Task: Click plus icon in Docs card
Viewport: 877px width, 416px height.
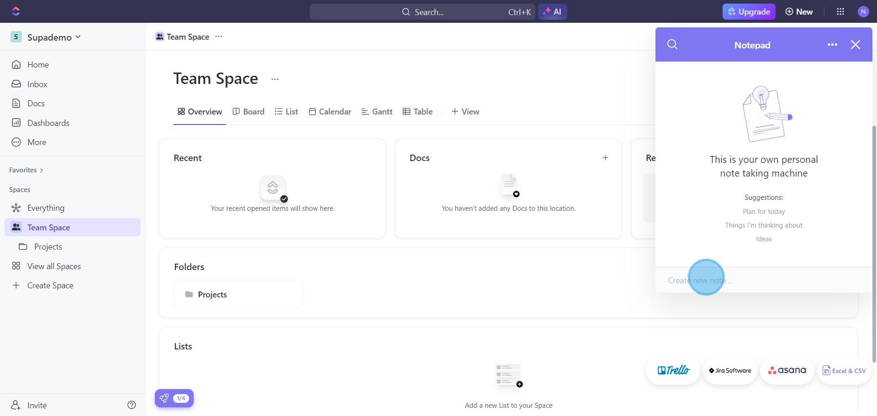Action: 605,158
